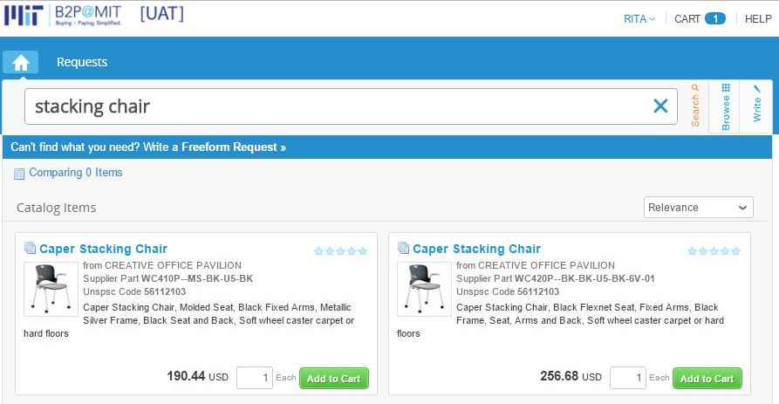Open the Browse grid icon tab
Screen dimensions: 779x404
pos(726,106)
